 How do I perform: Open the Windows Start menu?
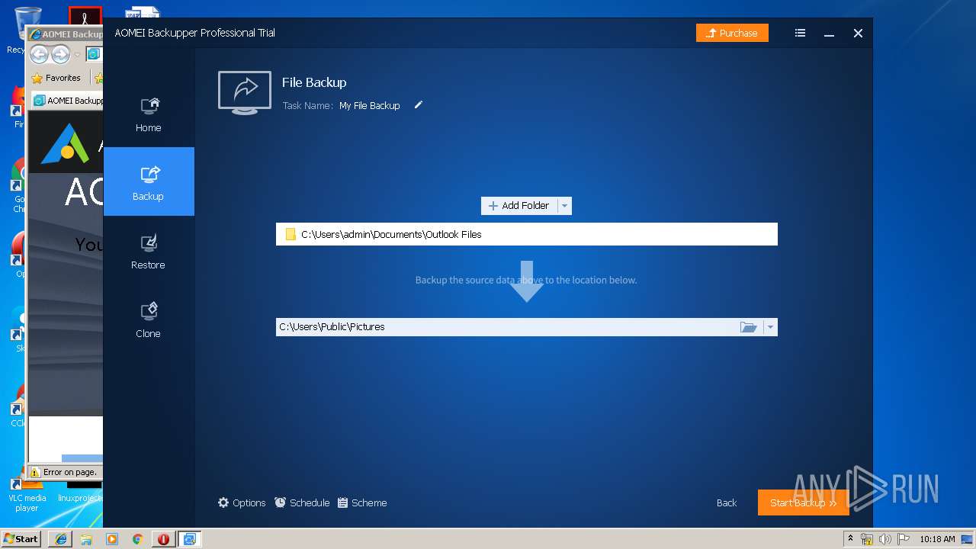tap(21, 538)
